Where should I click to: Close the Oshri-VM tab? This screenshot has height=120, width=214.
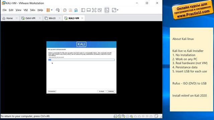pos(40,18)
